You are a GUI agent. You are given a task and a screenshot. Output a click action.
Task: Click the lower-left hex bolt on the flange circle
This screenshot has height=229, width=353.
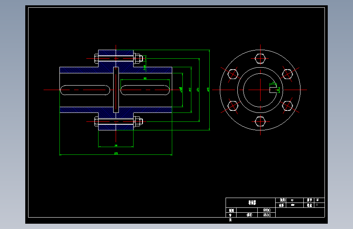point(233,106)
